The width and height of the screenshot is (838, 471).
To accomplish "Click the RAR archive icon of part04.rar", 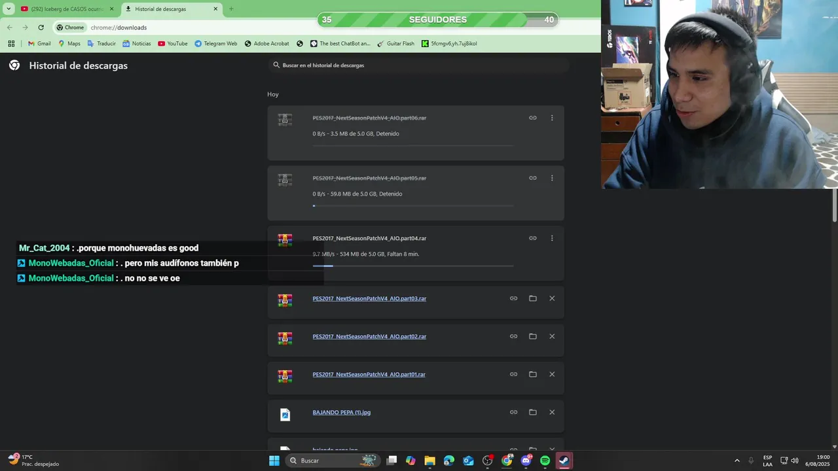I will [285, 240].
